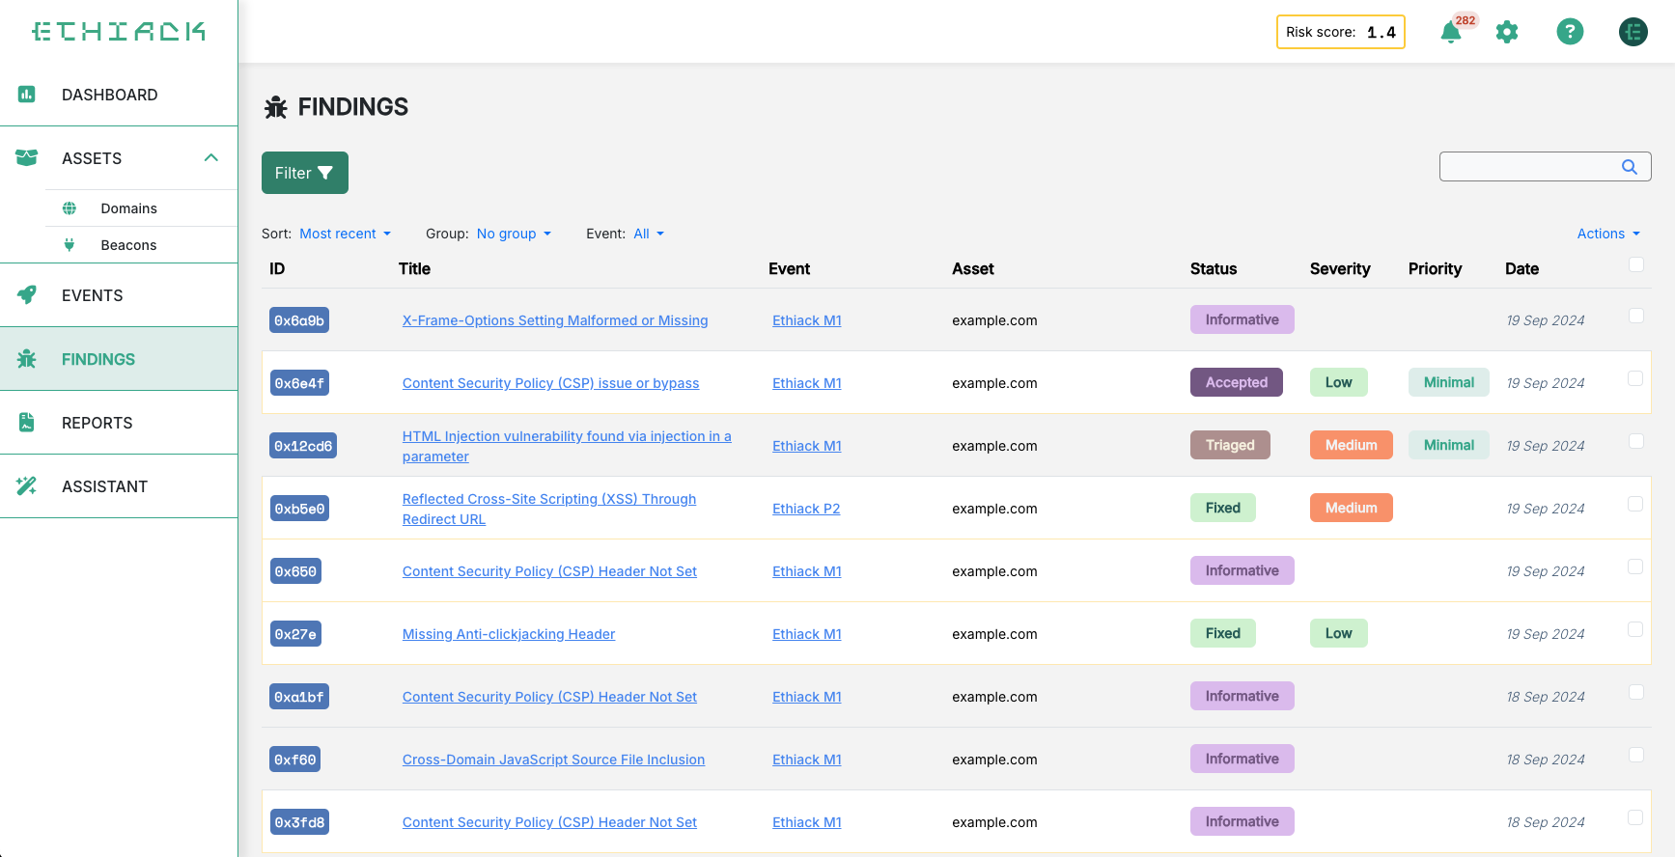This screenshot has width=1675, height=857.
Task: Open Missing Anti-clickjacking Header finding
Action: [x=509, y=634]
